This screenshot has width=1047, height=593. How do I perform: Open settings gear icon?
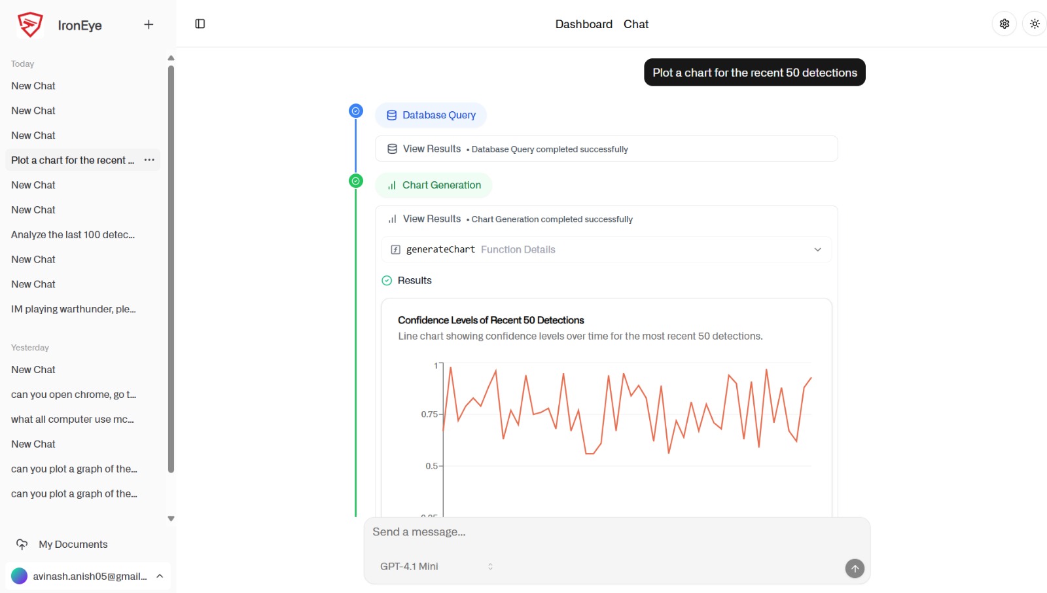coord(1004,24)
